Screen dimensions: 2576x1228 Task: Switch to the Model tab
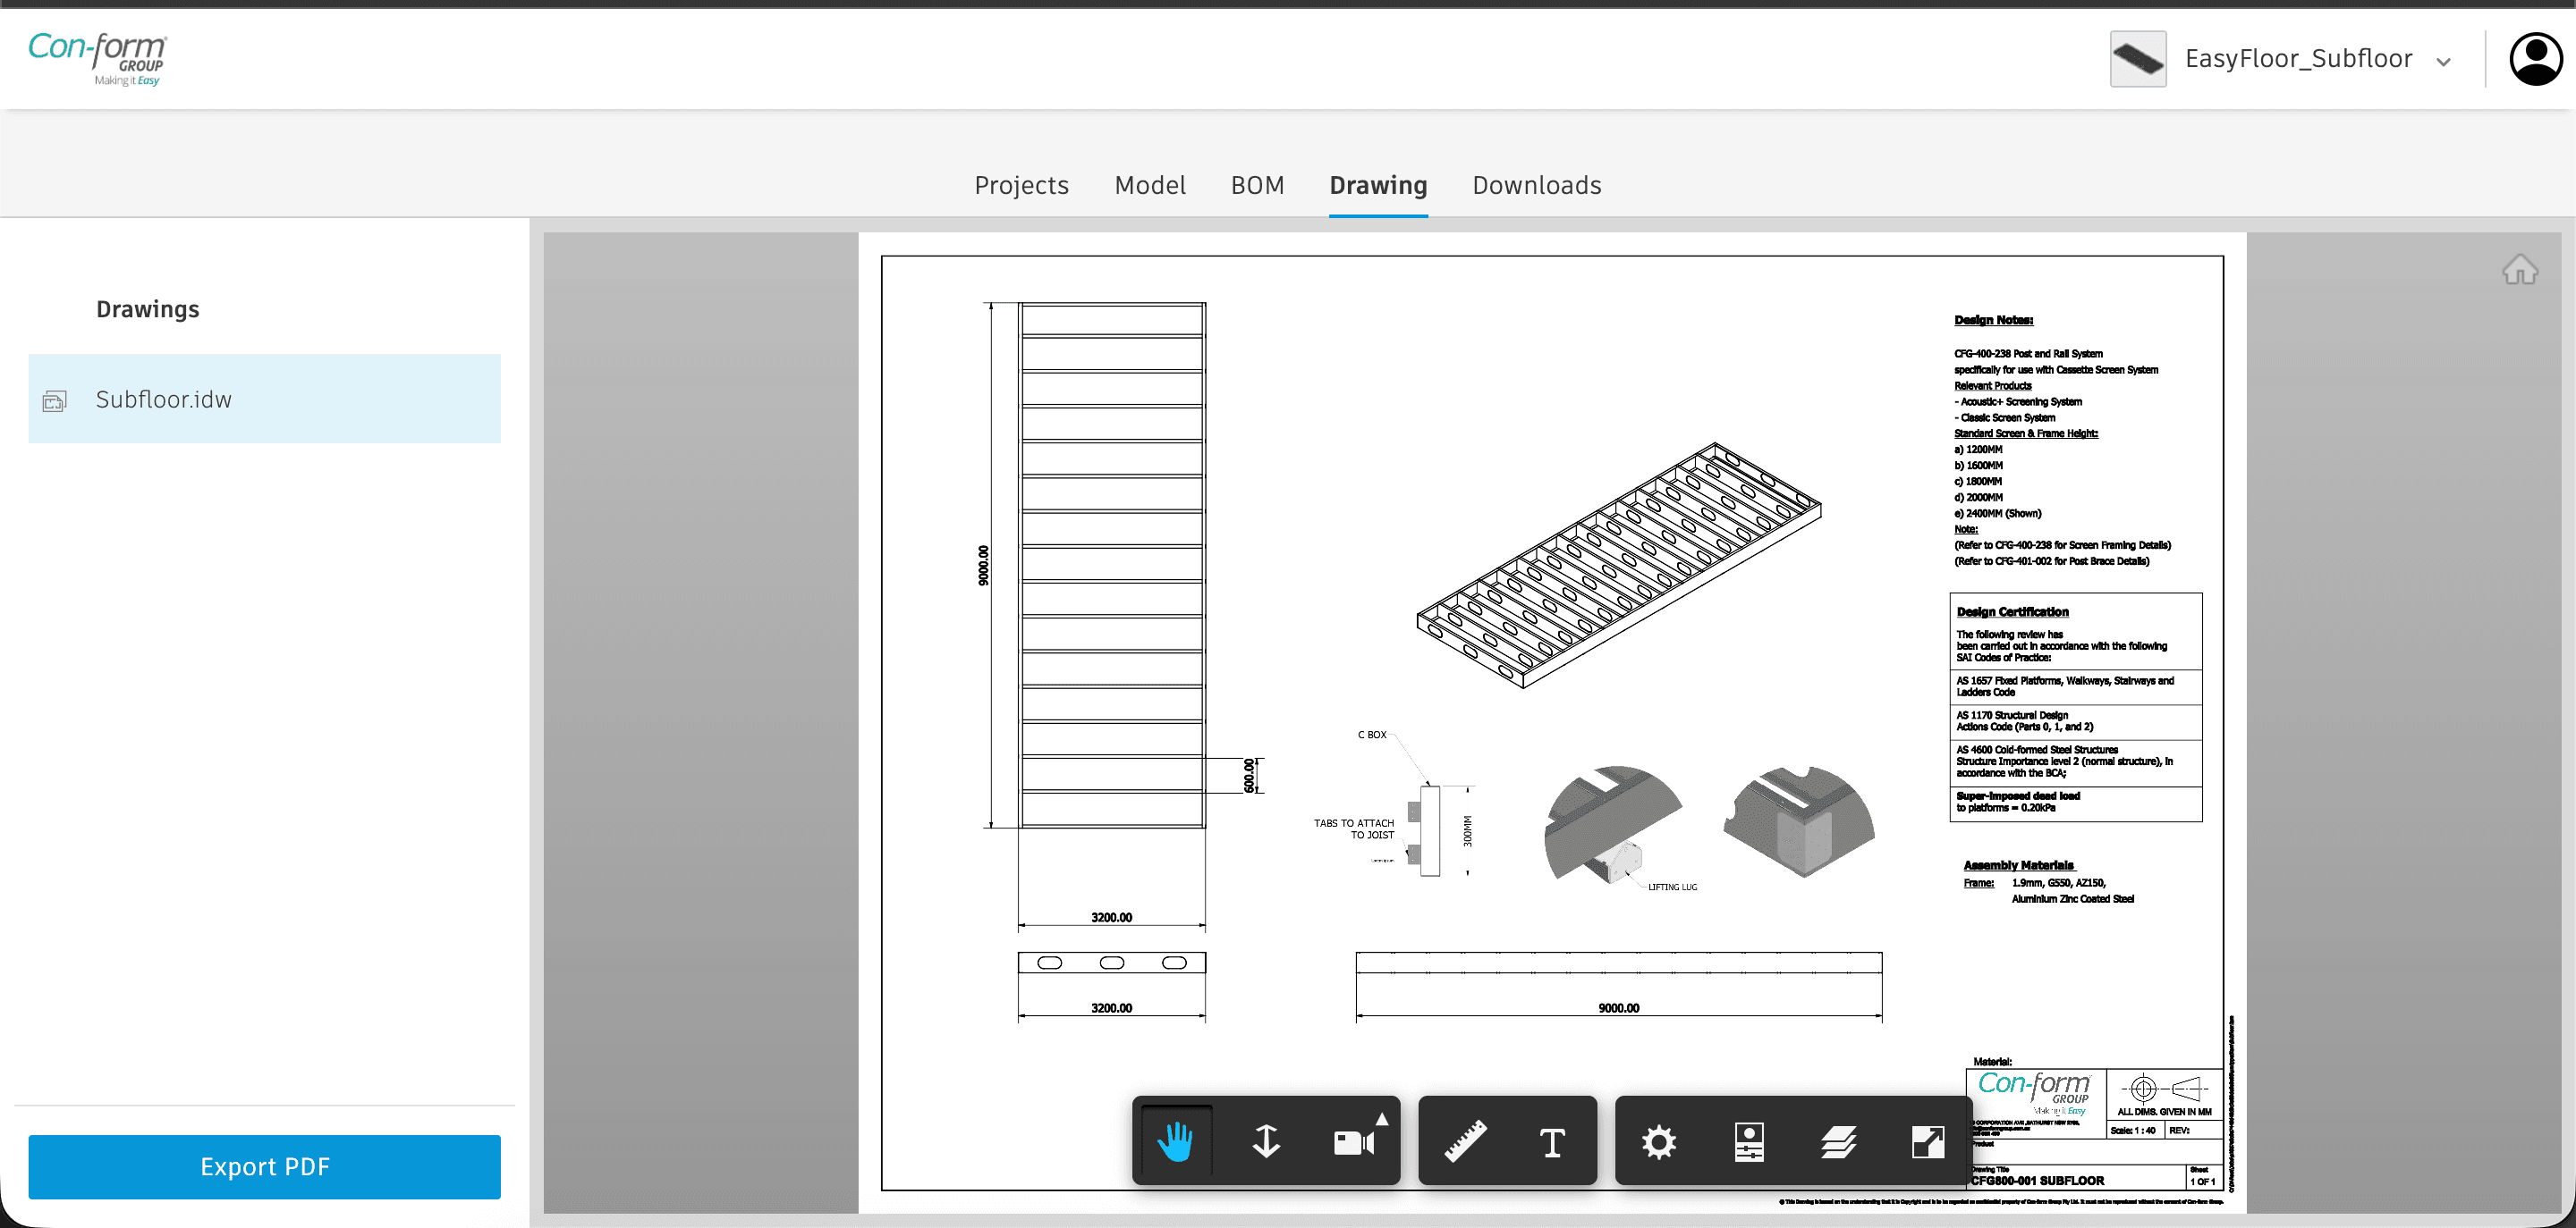pyautogui.click(x=1150, y=185)
